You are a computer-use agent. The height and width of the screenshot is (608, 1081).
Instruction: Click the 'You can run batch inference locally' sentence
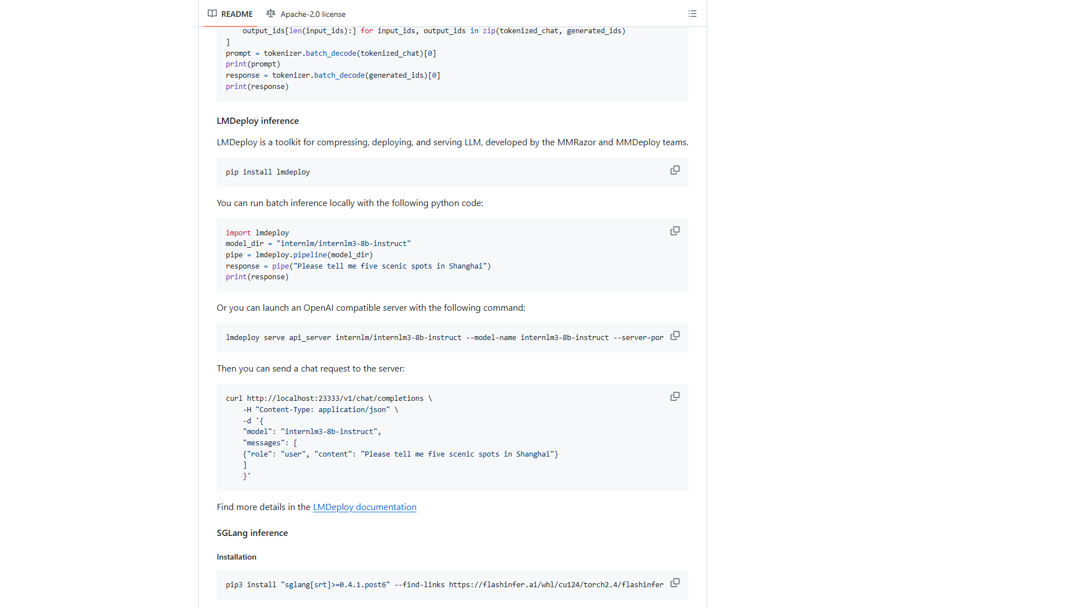click(x=350, y=203)
